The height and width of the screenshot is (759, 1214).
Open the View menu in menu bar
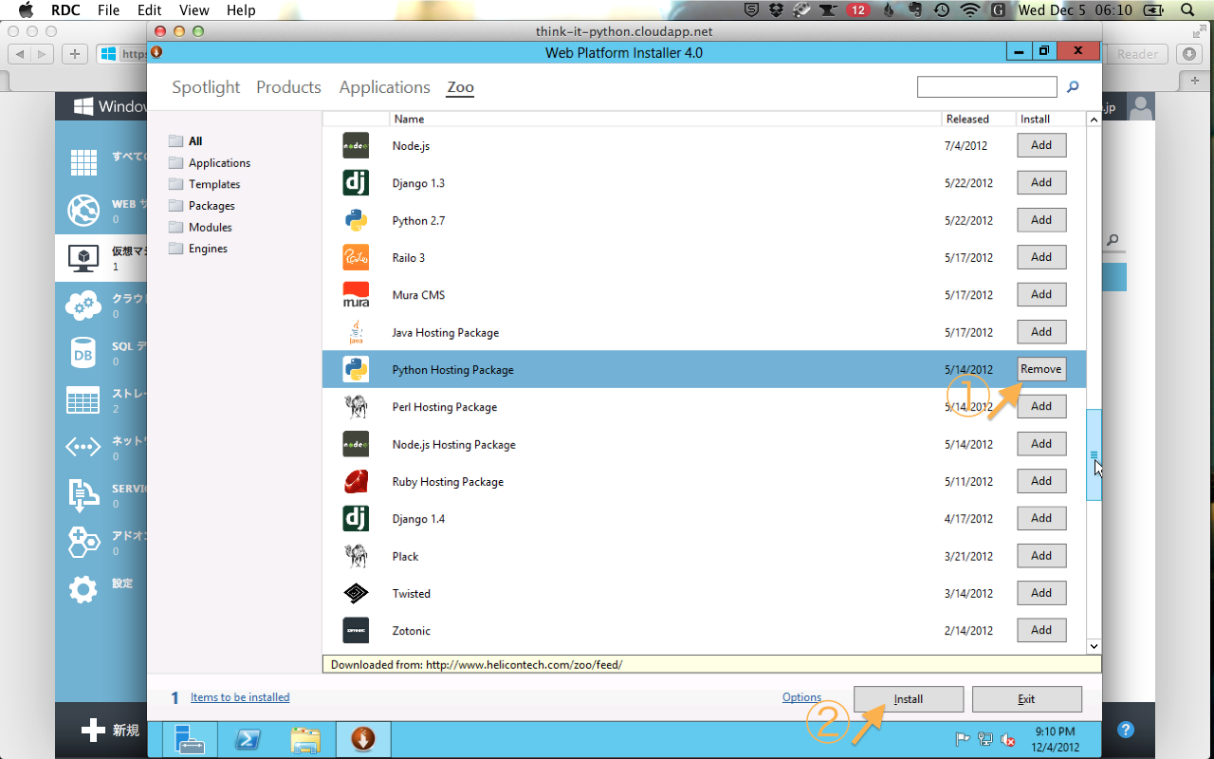(x=193, y=10)
